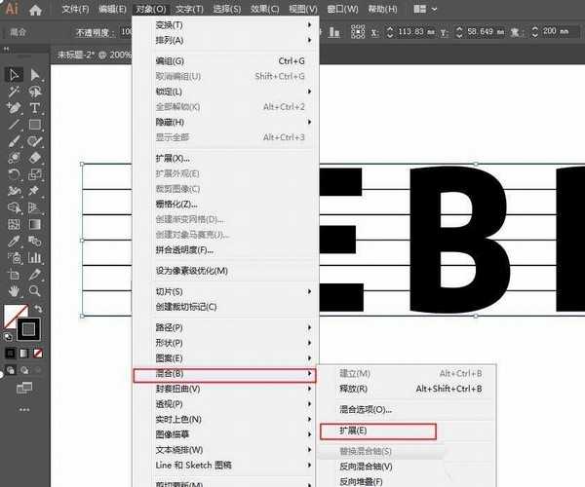Image resolution: width=585 pixels, height=487 pixels.
Task: Activate the Hand tool
Action: 15,290
